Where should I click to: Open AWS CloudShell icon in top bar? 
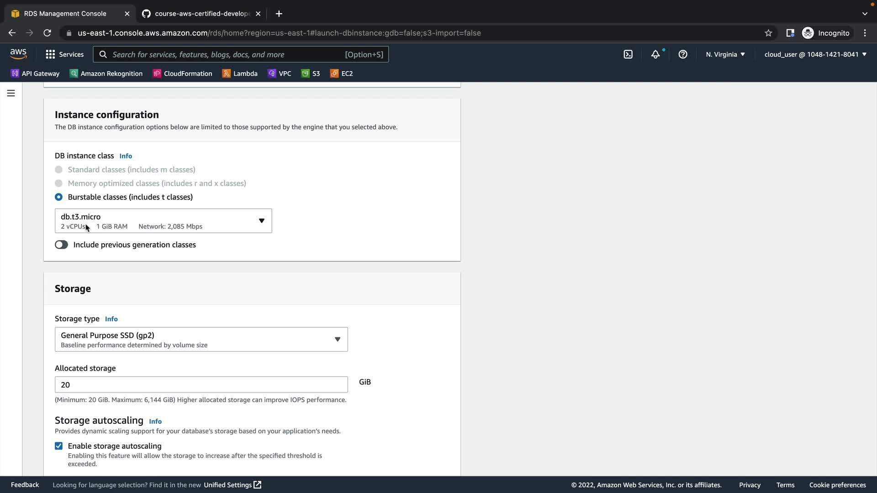[628, 54]
